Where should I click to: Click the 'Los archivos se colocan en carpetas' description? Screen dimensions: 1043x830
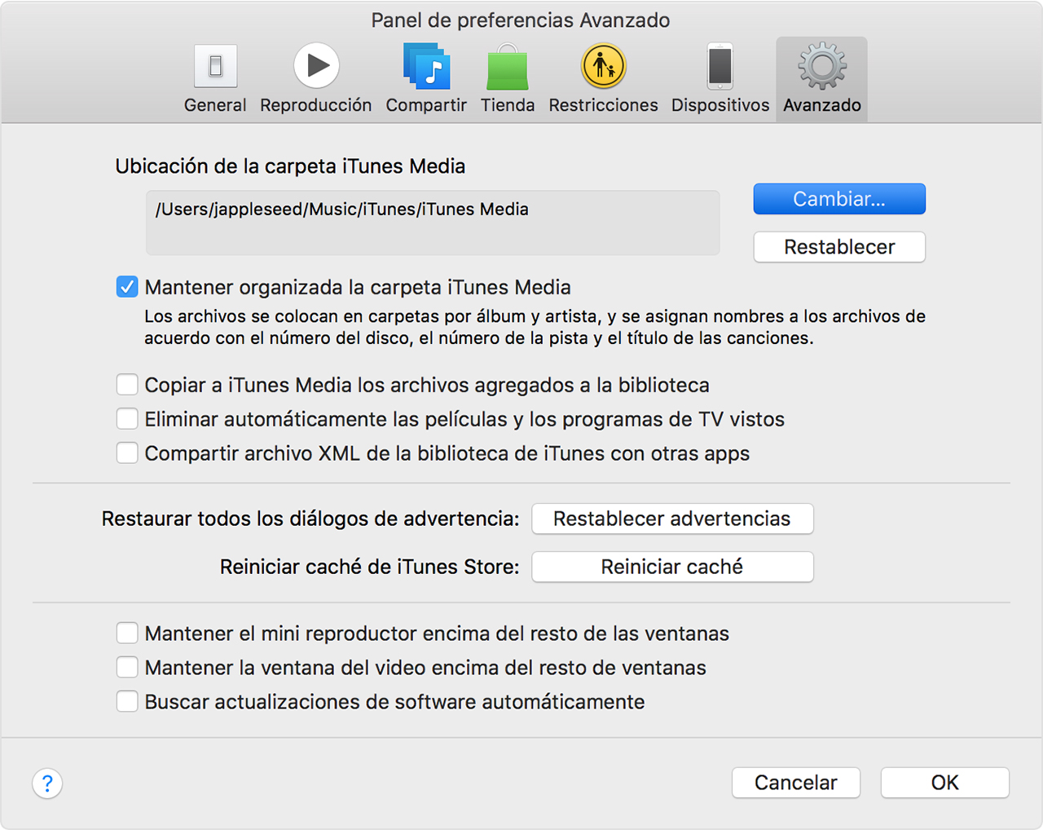535,327
